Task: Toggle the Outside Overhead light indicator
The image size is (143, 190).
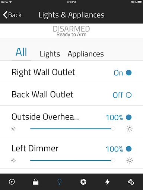Action: tap(128, 117)
